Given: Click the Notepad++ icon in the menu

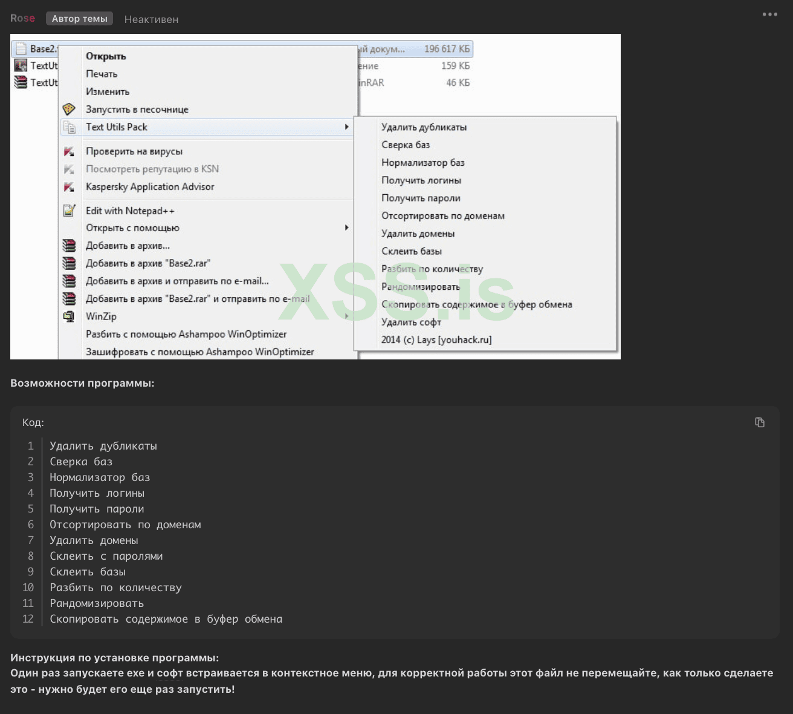Looking at the screenshot, I should coord(70,210).
